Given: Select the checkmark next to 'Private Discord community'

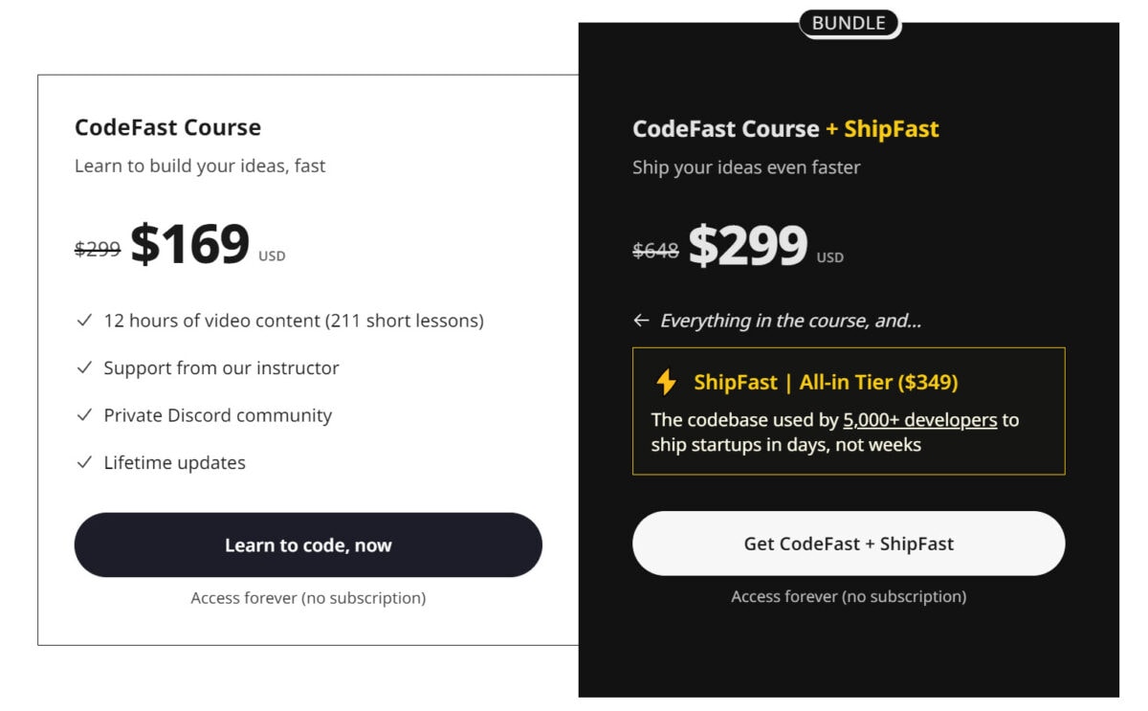Looking at the screenshot, I should point(83,415).
